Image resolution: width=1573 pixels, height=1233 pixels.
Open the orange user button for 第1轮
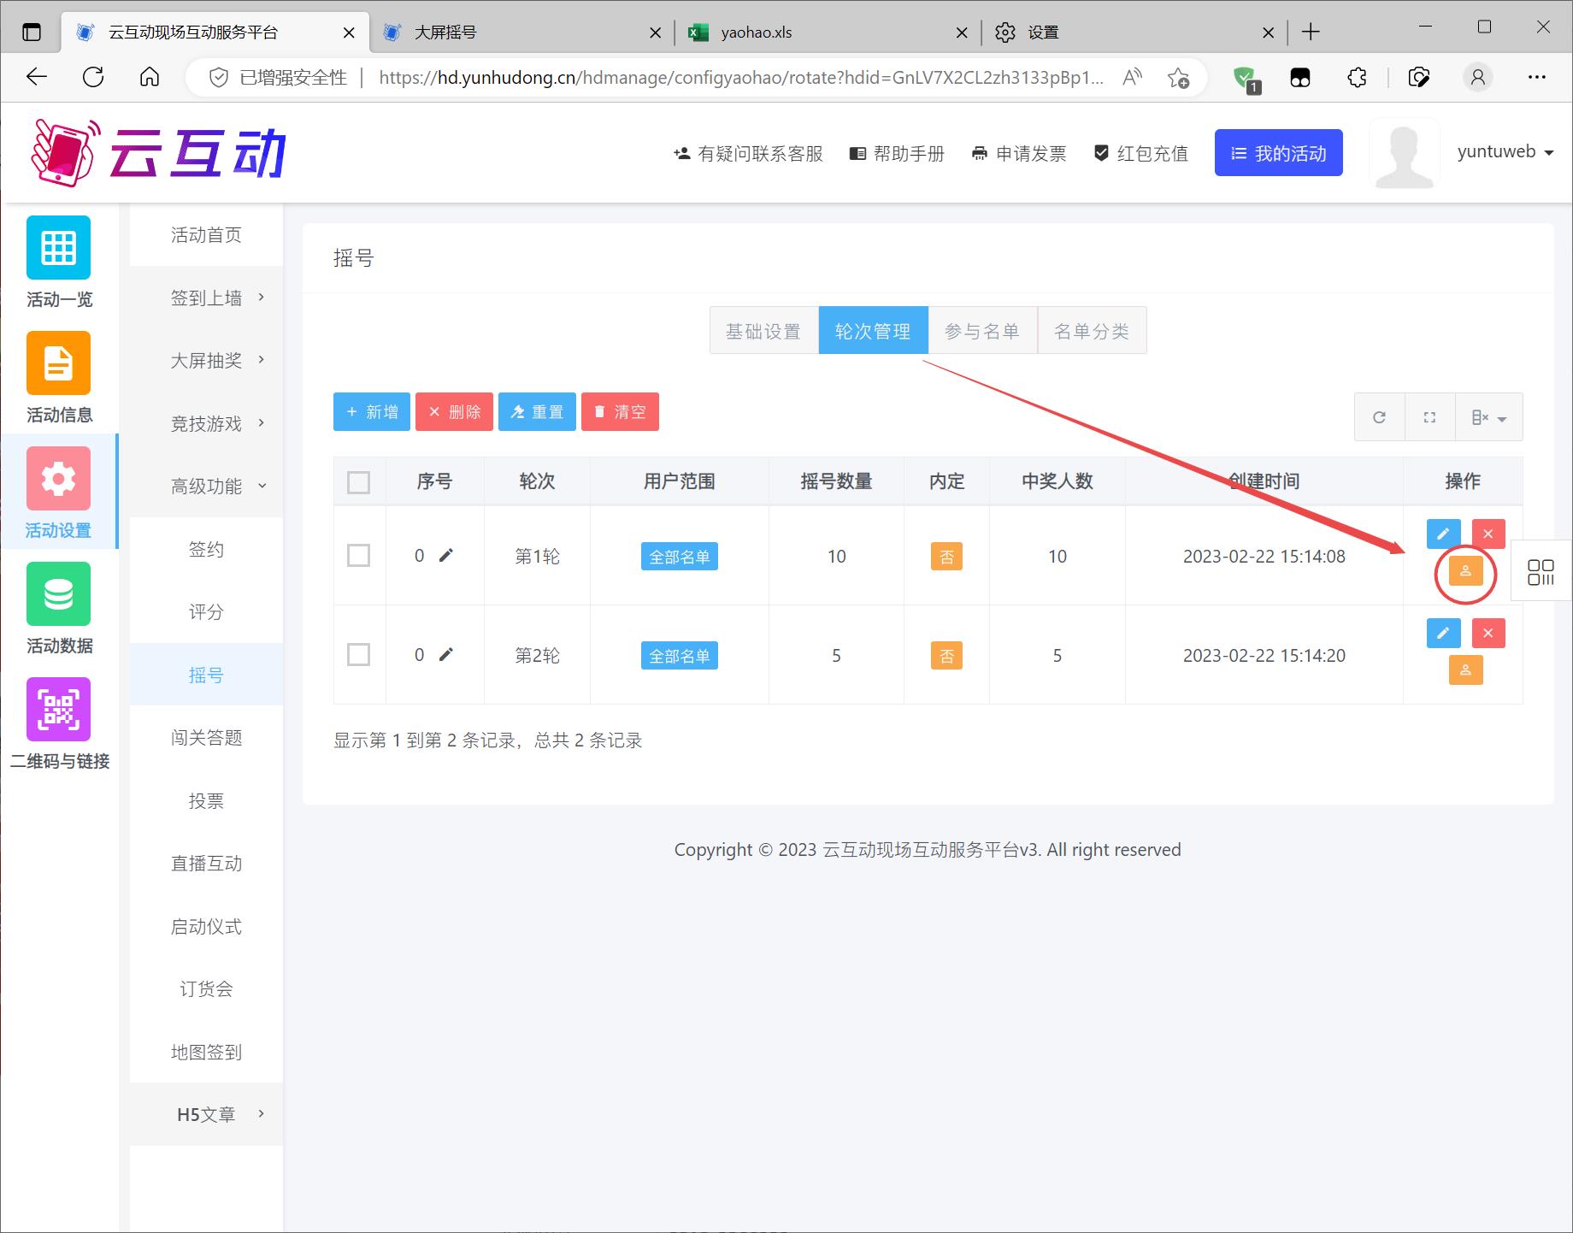(x=1465, y=571)
